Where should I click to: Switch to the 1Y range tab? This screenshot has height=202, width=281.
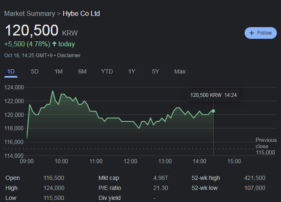132,71
